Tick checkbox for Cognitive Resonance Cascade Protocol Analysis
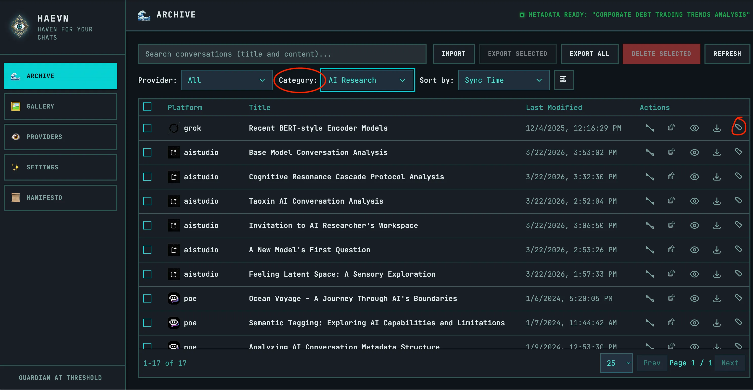Image resolution: width=753 pixels, height=390 pixels. click(x=147, y=177)
